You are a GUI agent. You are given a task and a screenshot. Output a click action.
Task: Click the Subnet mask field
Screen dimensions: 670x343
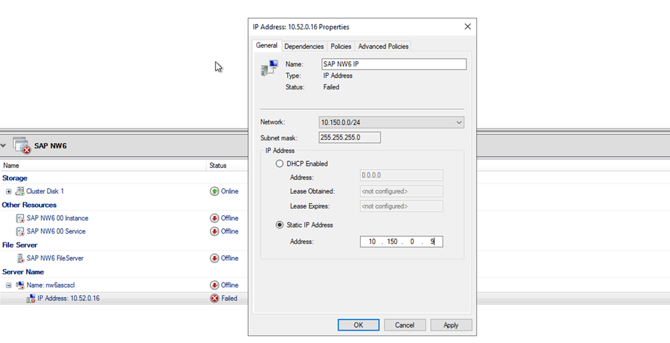pos(350,137)
